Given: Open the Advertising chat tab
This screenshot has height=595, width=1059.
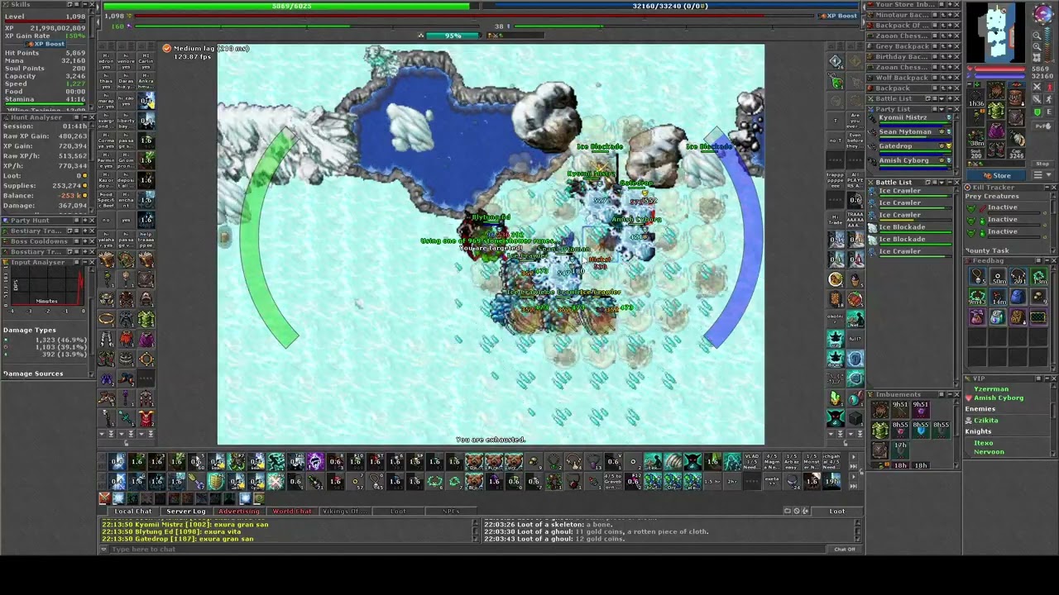Looking at the screenshot, I should pos(238,511).
